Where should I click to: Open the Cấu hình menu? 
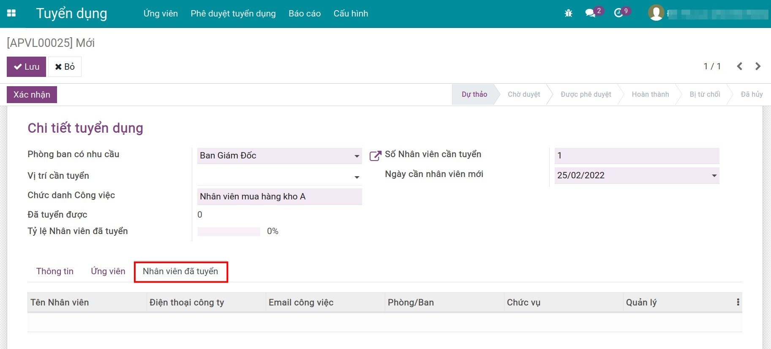pos(351,14)
